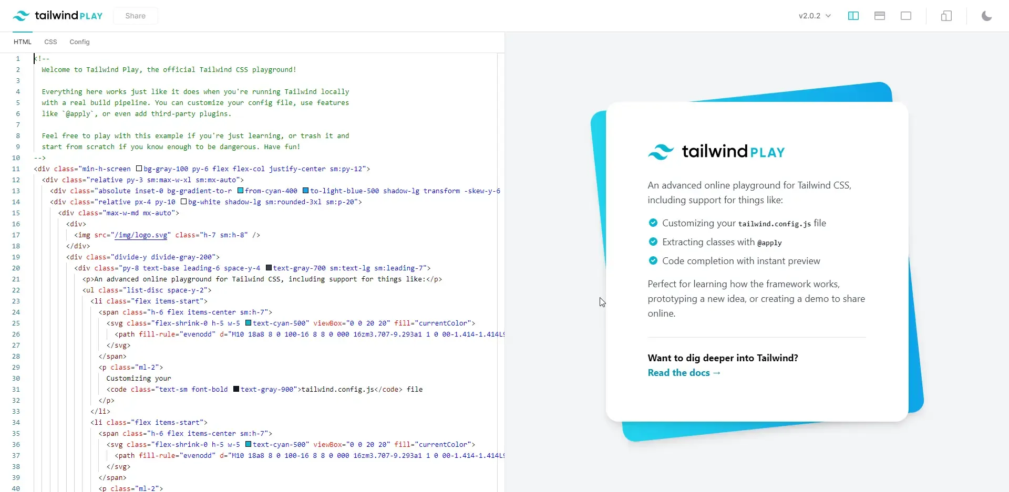
Task: Click line number 20 in the editor
Action: point(16,268)
